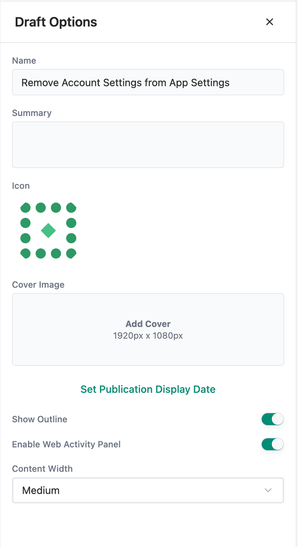Click the Enable Web Activity Panel label
Screen dimensions: 298x547
[x=66, y=444]
